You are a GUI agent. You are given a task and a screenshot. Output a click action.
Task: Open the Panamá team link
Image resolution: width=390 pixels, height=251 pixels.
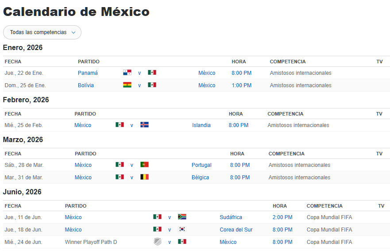(x=88, y=73)
